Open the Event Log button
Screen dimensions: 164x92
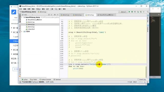pos(141,79)
